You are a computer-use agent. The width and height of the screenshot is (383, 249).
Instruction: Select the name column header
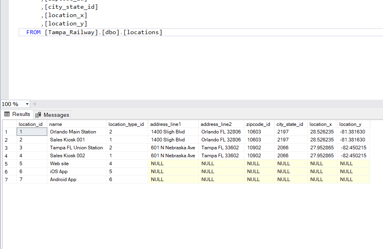point(76,124)
